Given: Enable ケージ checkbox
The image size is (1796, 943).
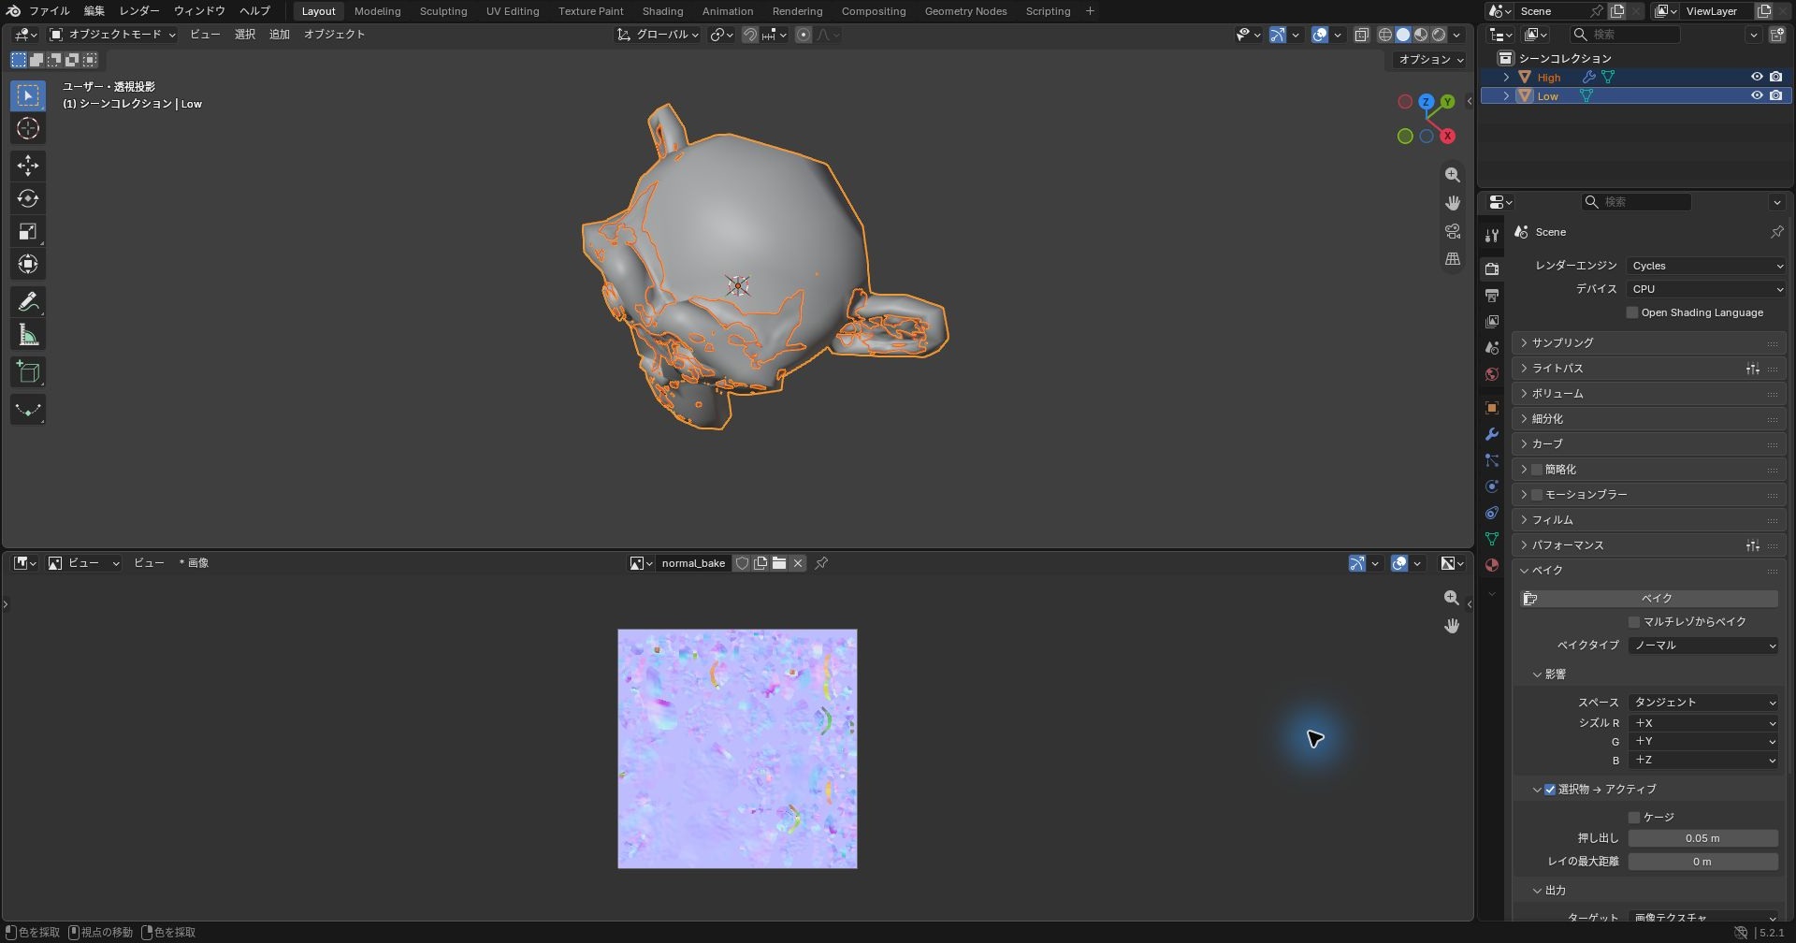Looking at the screenshot, I should pos(1634,818).
